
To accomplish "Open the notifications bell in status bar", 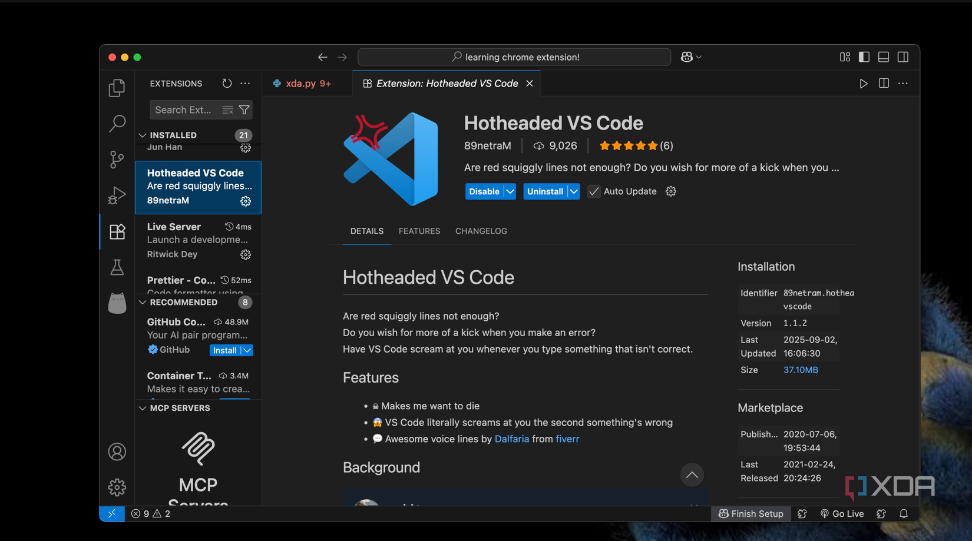I will pyautogui.click(x=904, y=514).
